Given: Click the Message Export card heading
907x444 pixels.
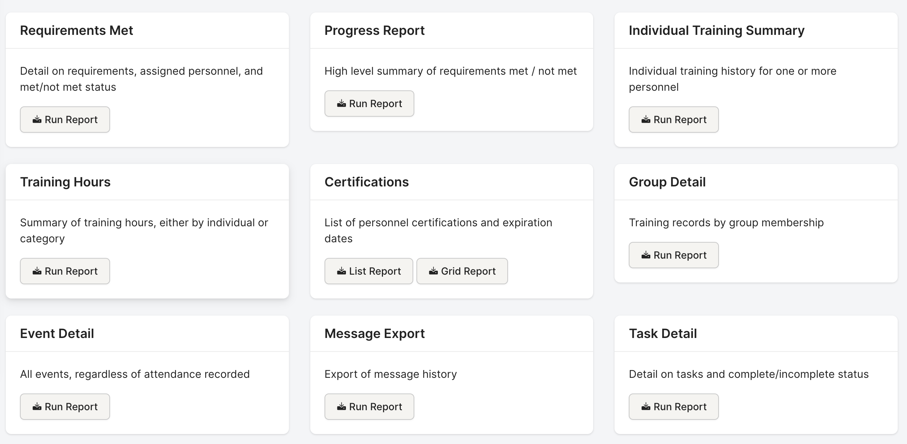Looking at the screenshot, I should [374, 334].
